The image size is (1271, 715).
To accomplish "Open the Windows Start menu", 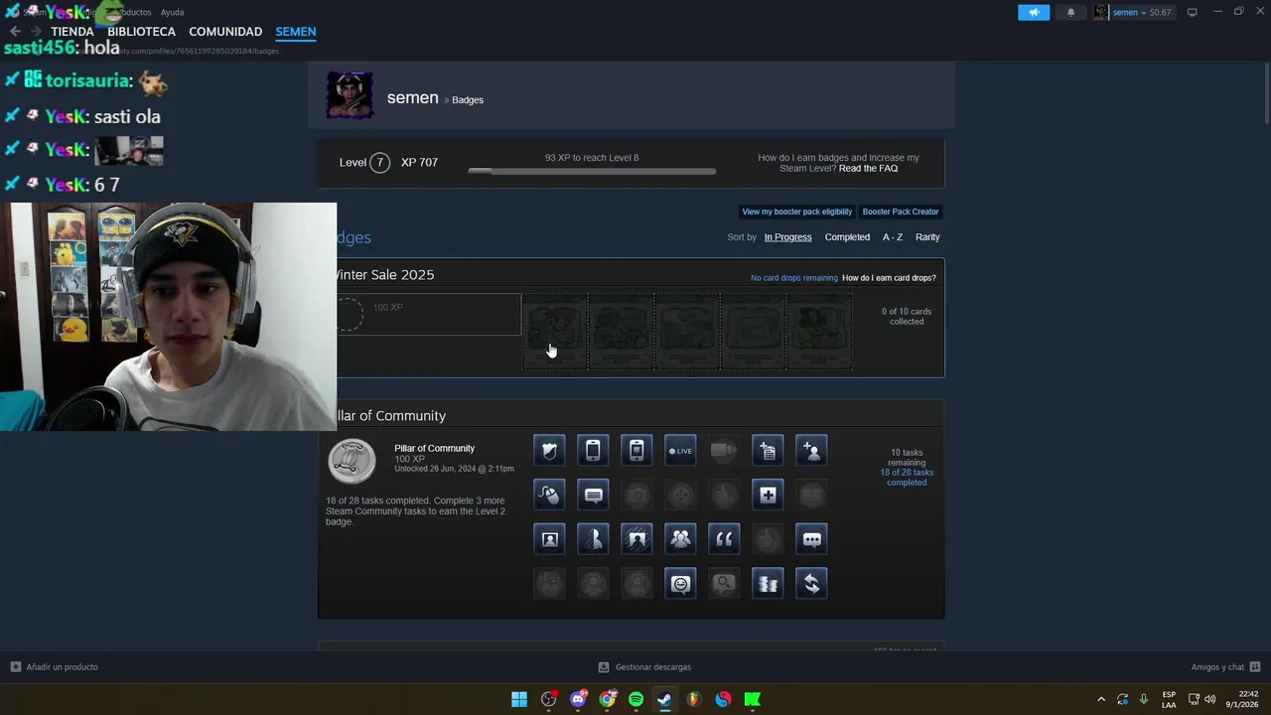I will (x=519, y=699).
